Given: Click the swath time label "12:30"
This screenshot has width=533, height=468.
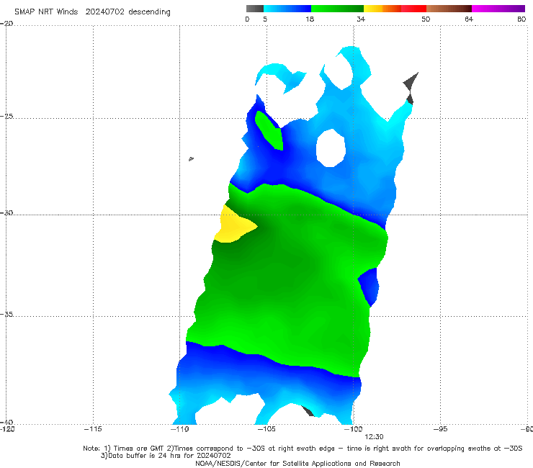Looking at the screenshot, I should pyautogui.click(x=374, y=437).
